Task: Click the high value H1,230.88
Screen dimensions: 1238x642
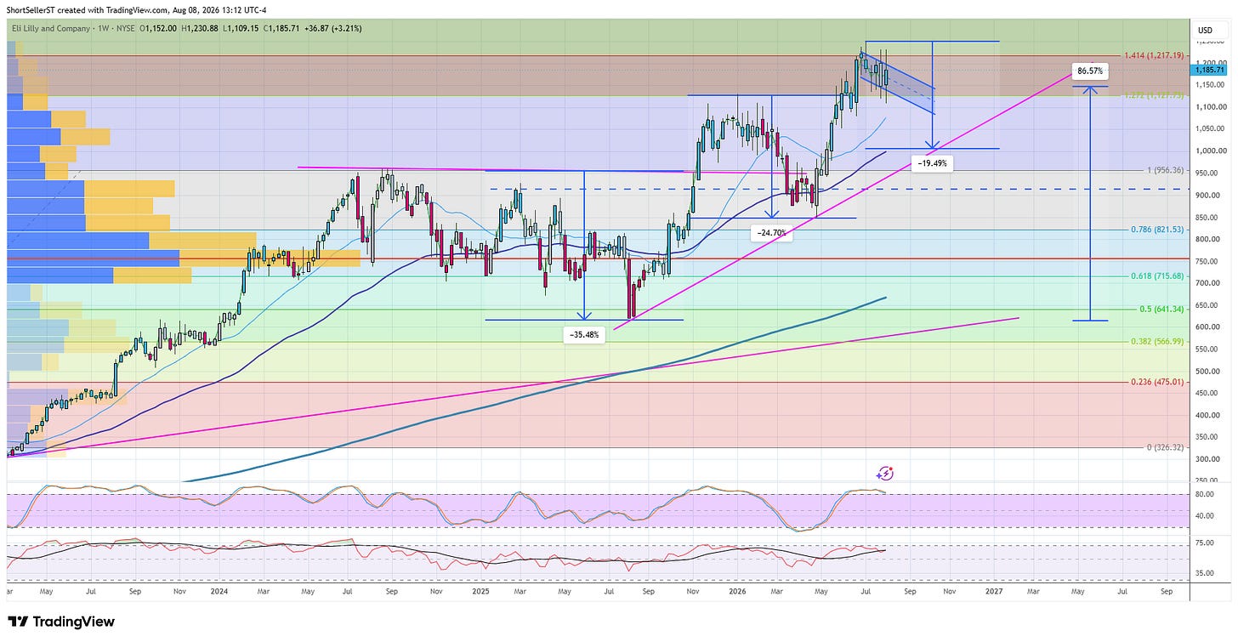Action: click(x=201, y=28)
